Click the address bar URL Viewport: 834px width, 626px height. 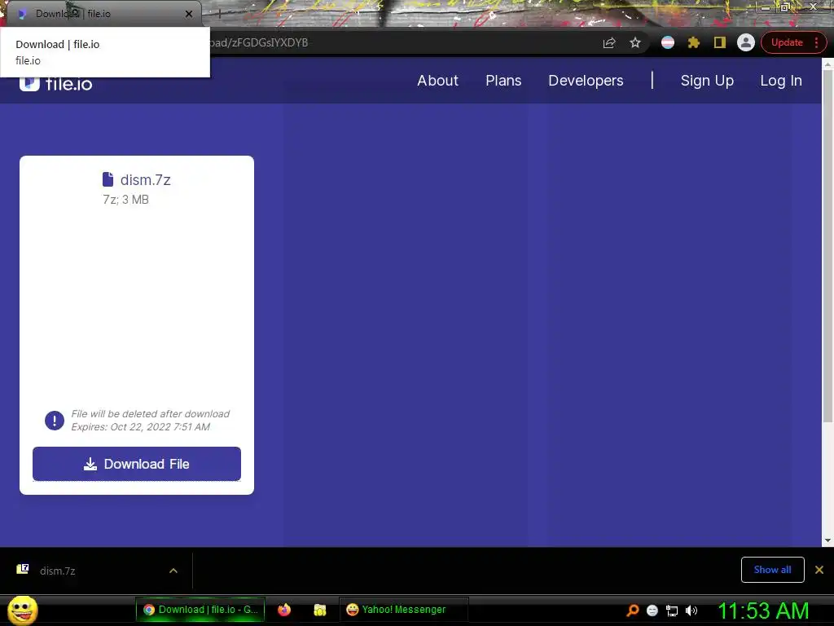259,42
